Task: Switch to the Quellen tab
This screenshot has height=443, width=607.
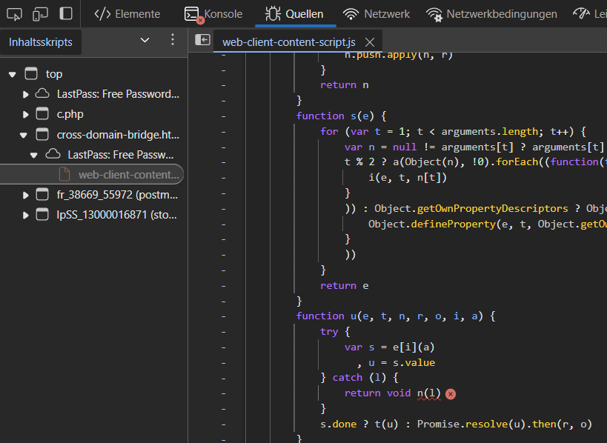Action: pos(294,14)
